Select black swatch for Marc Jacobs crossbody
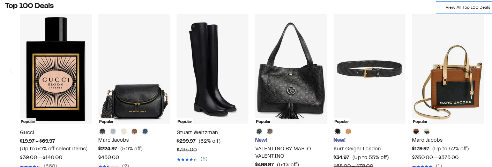Screen dimensions: 492x167 [102, 131]
